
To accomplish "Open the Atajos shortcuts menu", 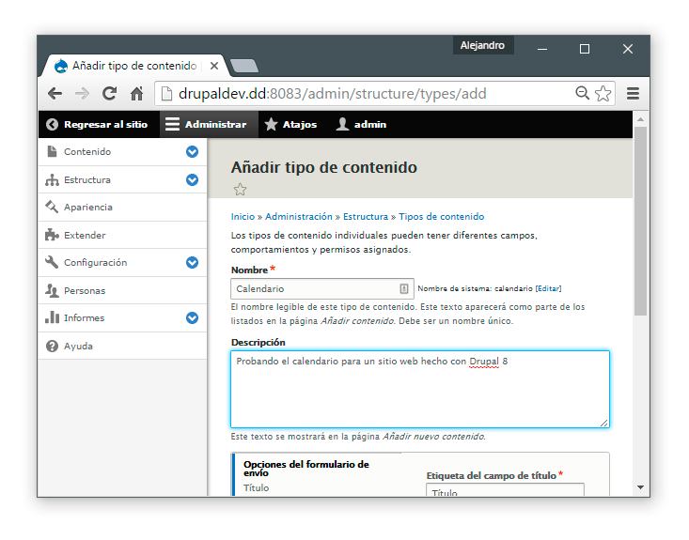I will [290, 125].
